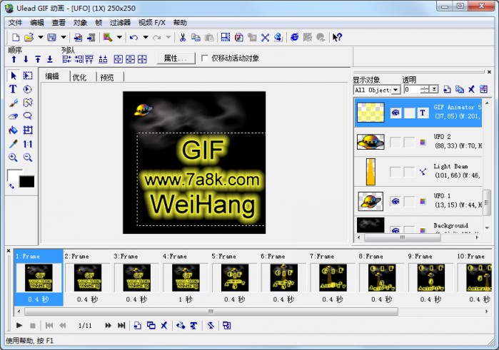
Task: Select the Fill bucket tool
Action: [x=13, y=130]
